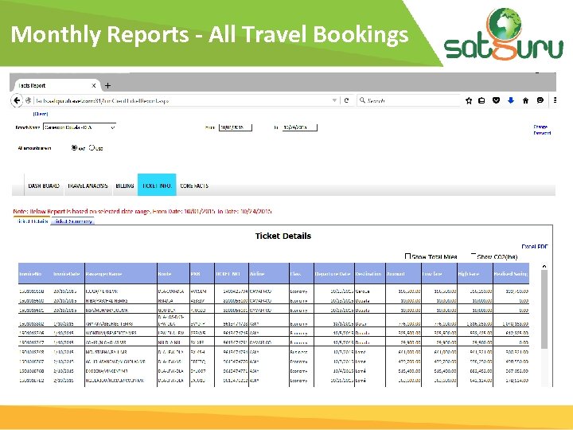Switch to the DASH BOARD tab
The height and width of the screenshot is (430, 573).
pyautogui.click(x=44, y=186)
